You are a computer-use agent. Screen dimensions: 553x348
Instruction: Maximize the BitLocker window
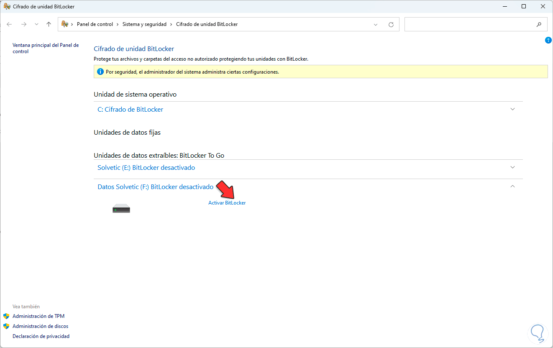click(x=524, y=7)
